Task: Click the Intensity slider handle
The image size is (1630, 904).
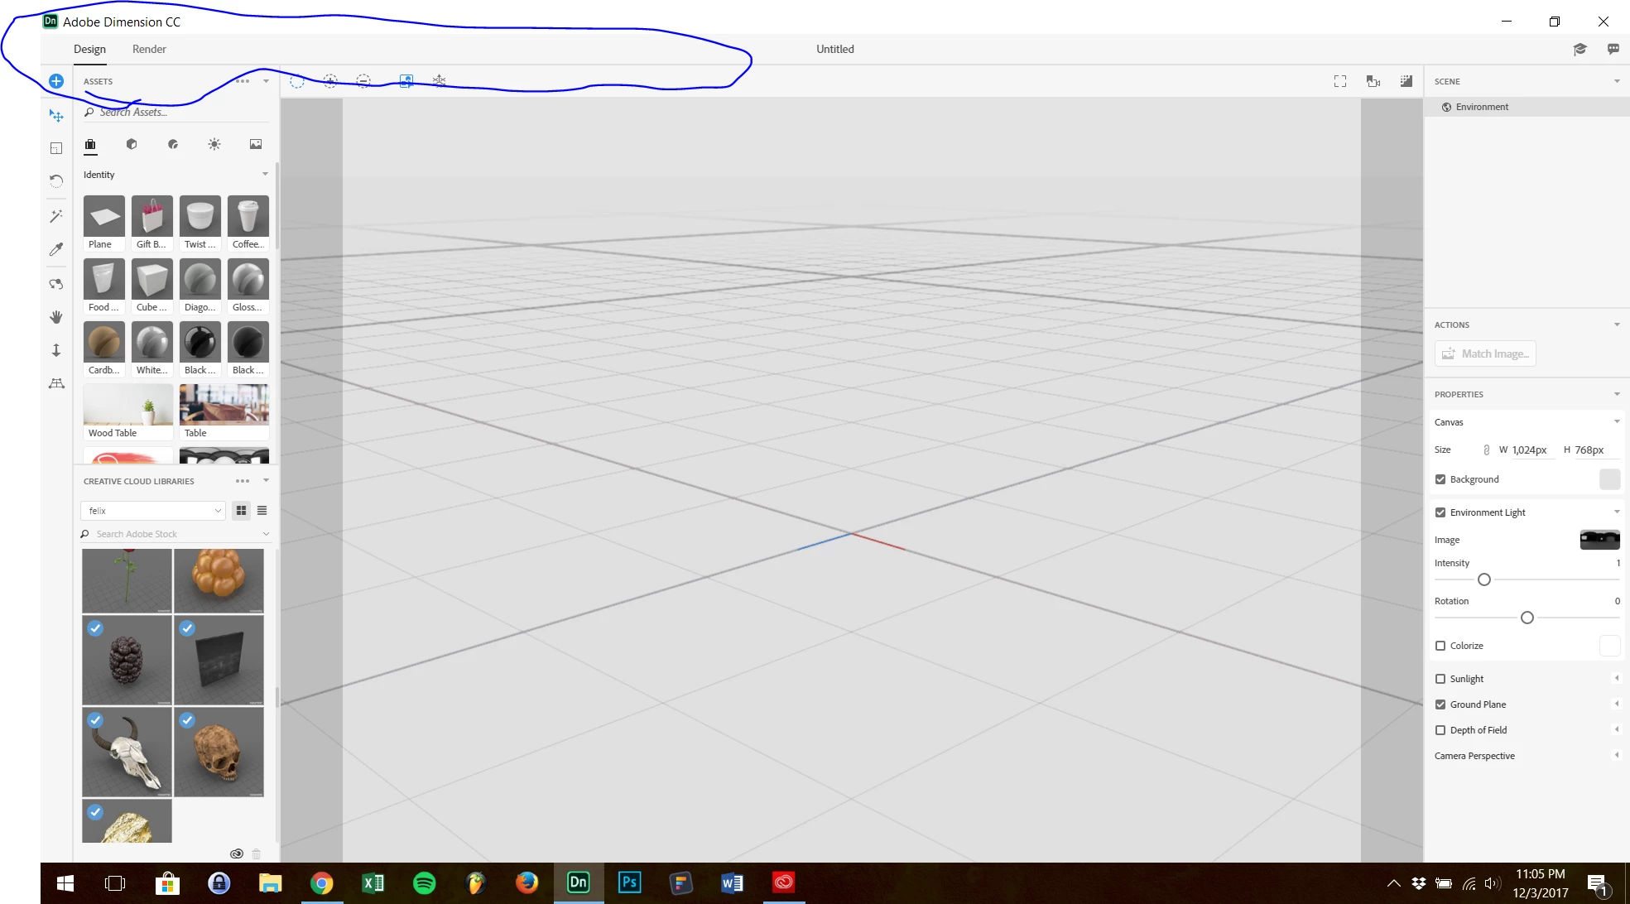Action: click(x=1484, y=579)
